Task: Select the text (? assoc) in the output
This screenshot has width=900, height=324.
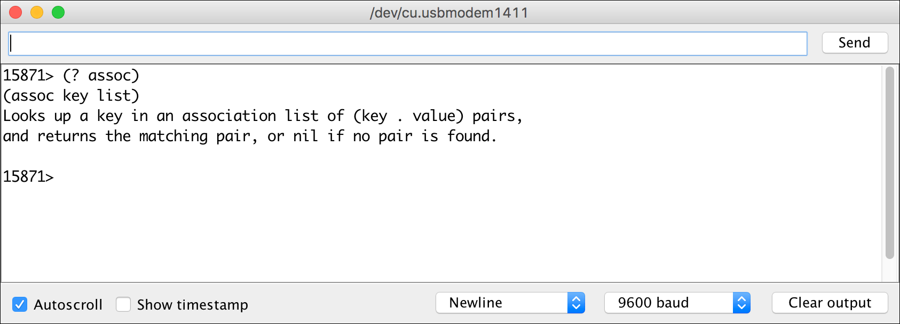Action: [102, 75]
